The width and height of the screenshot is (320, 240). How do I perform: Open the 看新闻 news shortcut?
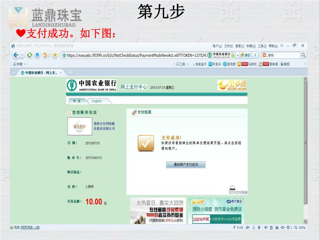click(x=268, y=64)
